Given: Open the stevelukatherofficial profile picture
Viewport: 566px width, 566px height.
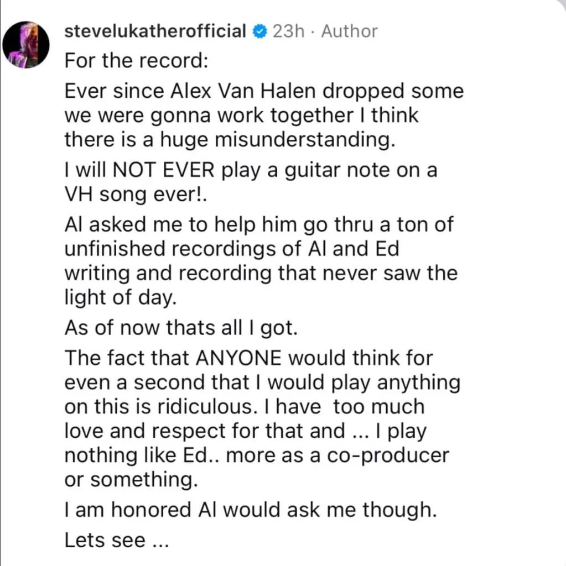Looking at the screenshot, I should [x=26, y=45].
